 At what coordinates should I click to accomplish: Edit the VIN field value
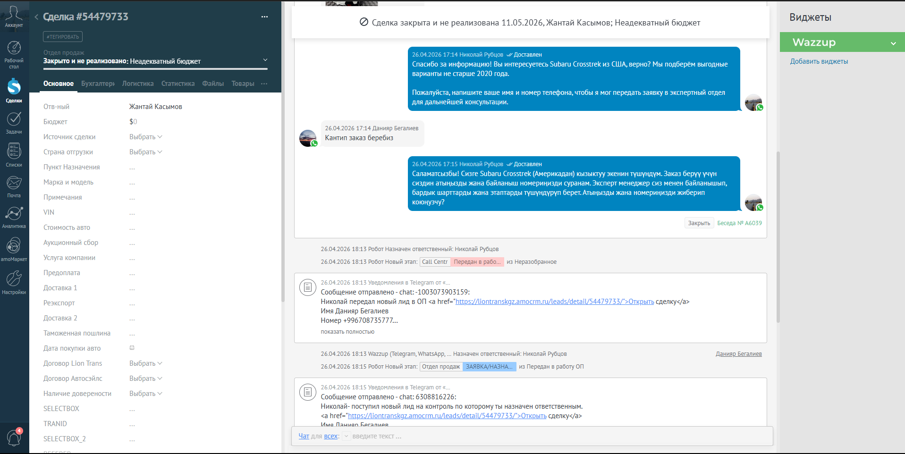tap(198, 212)
